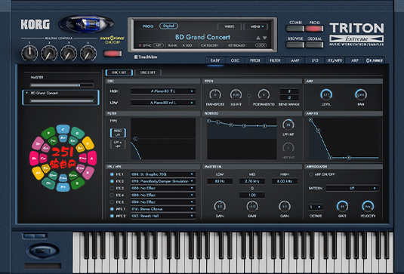
Task: Open IFX 3 No Effect dropdown
Action: [x=163, y=188]
